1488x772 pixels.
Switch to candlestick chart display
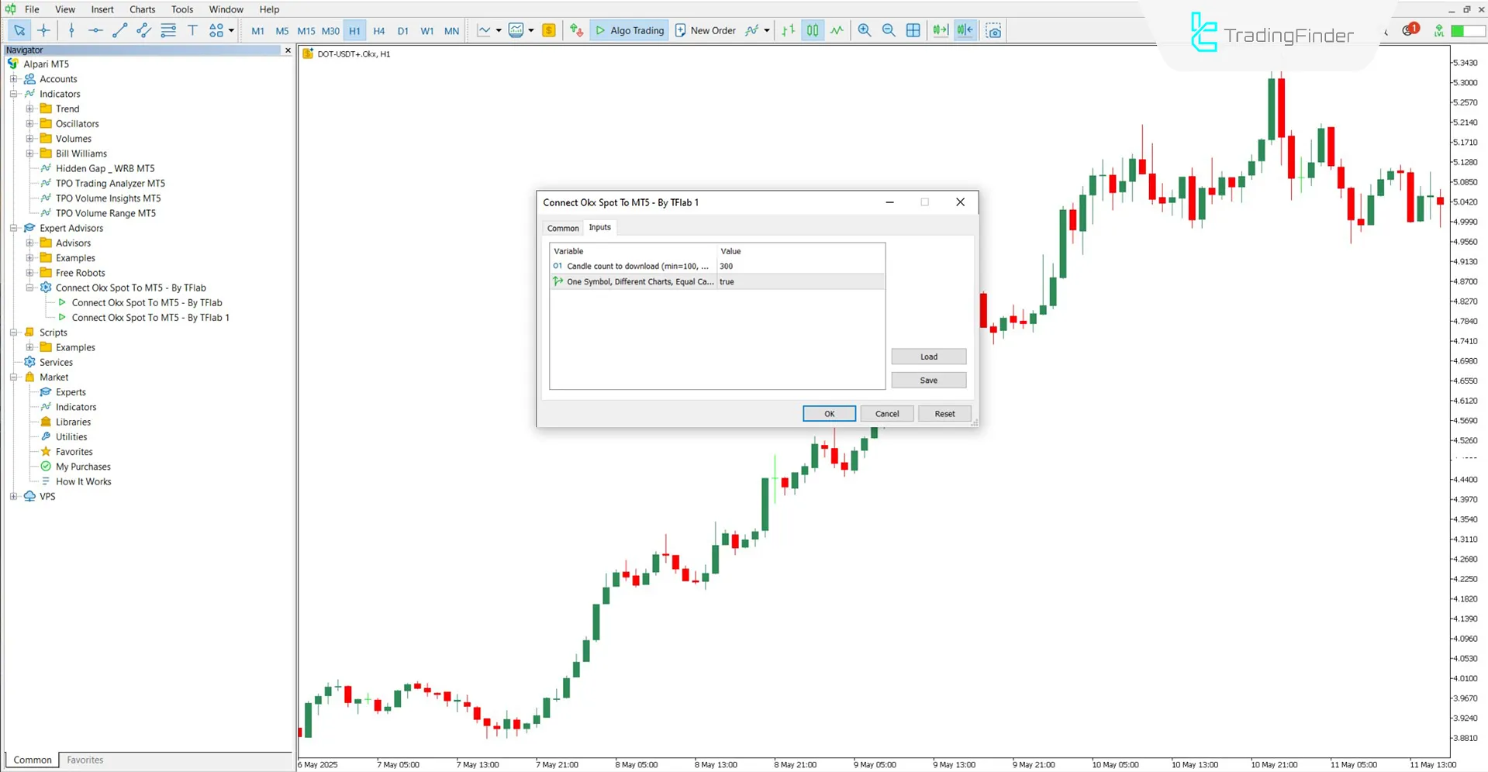(x=813, y=30)
